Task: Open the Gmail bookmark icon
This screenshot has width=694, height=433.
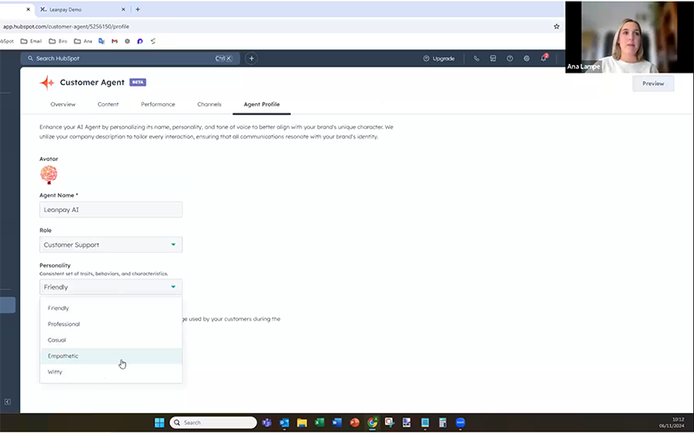Action: pos(115,41)
